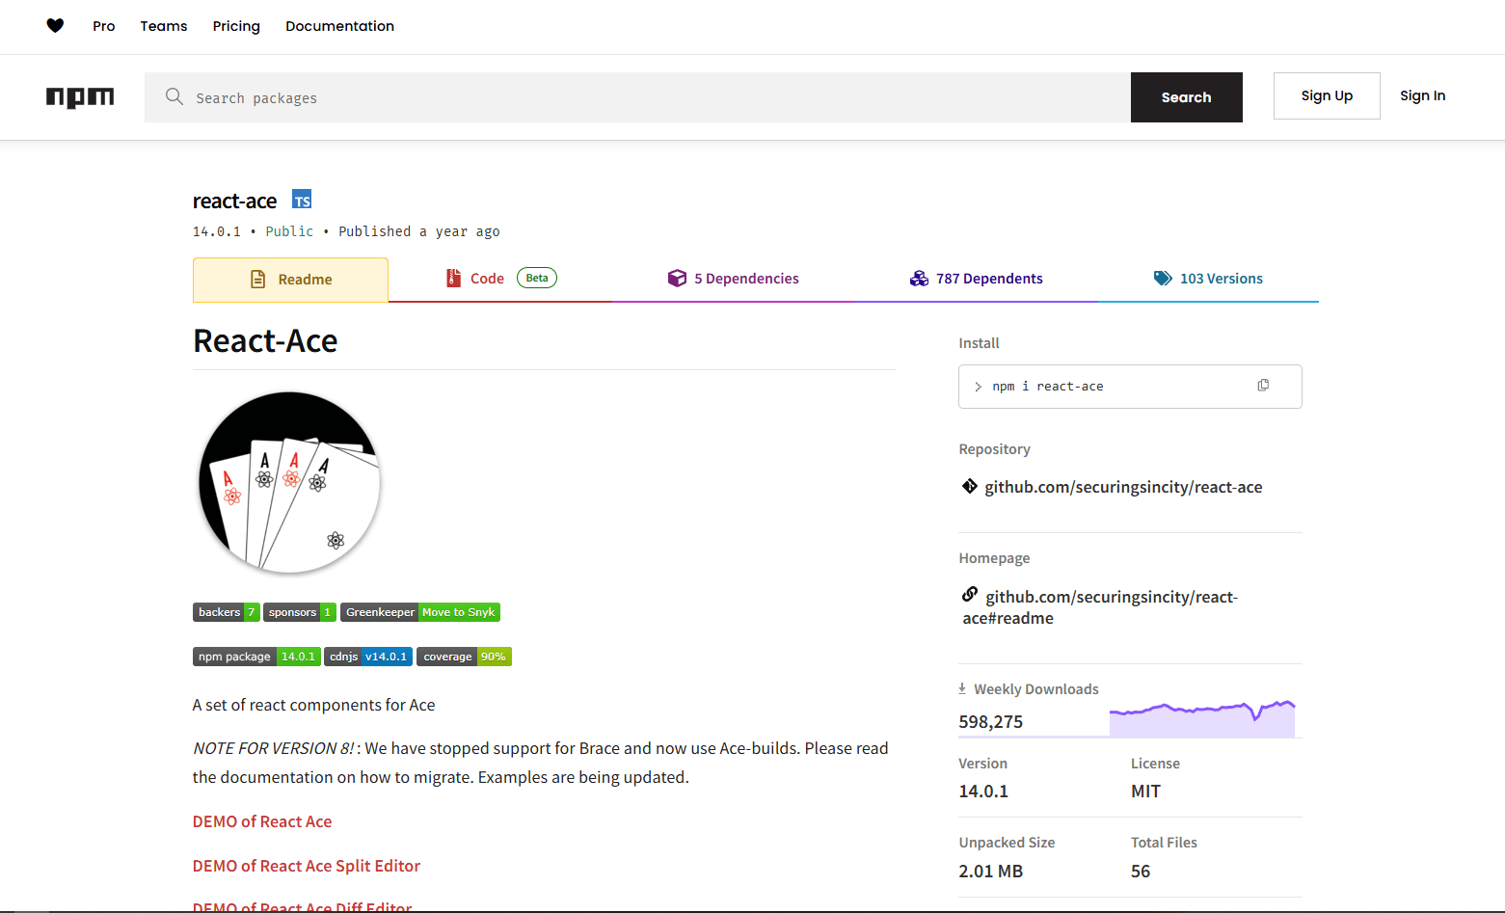Click the npm logo
Image resolution: width=1505 pixels, height=913 pixels.
click(x=80, y=96)
